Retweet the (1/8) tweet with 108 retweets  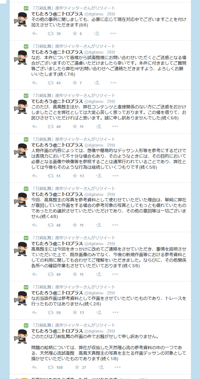50,367
